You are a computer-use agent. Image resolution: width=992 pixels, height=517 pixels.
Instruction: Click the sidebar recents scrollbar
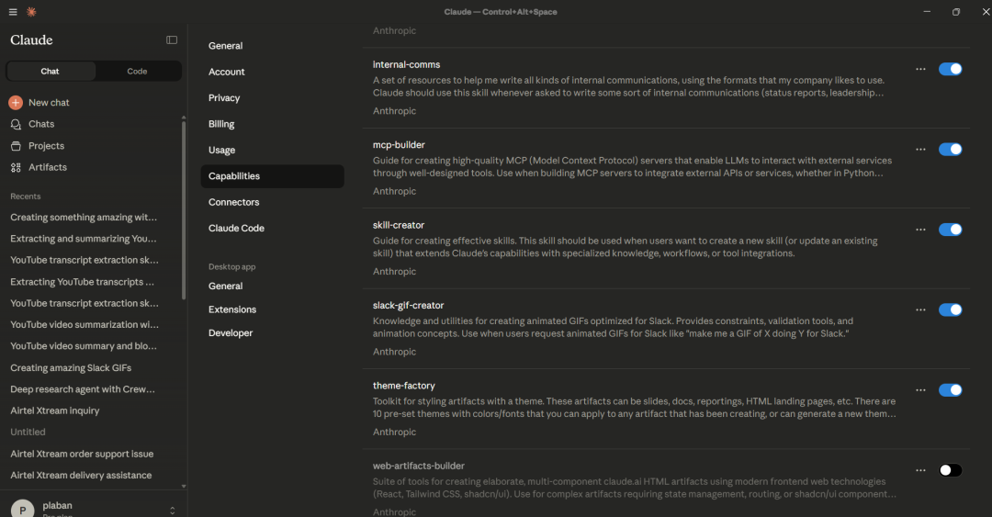coord(184,209)
